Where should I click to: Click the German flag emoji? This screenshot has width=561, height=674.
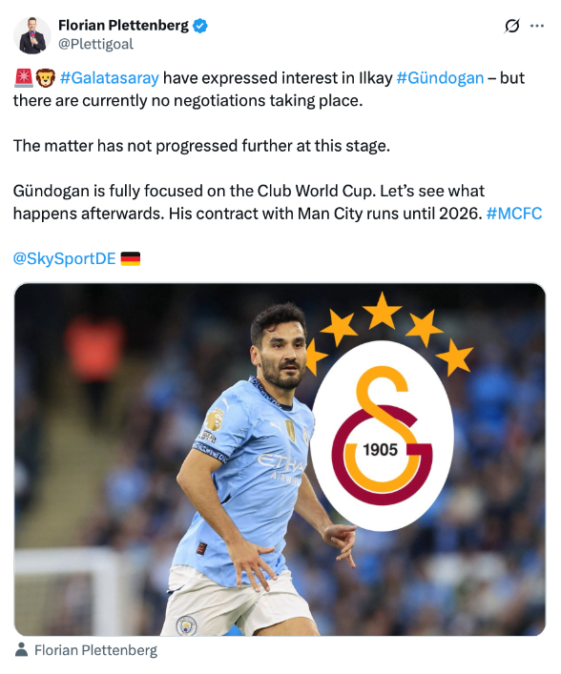(x=131, y=258)
